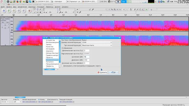Open the Blackman-Harris window type dropdown

click(97, 45)
